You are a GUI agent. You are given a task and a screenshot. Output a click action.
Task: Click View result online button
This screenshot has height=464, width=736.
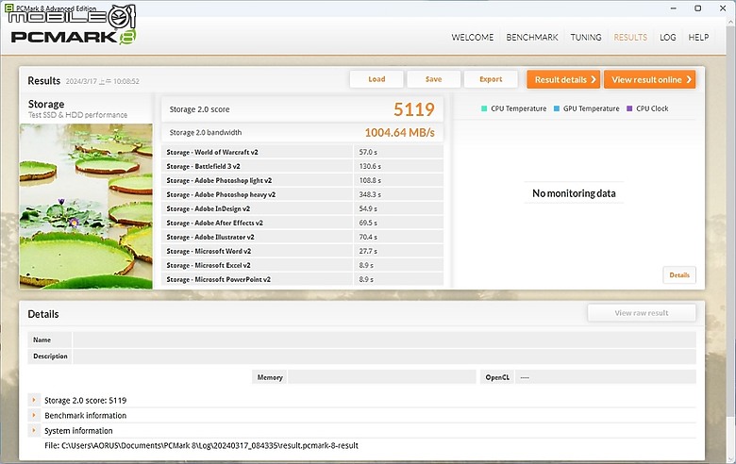pos(649,80)
